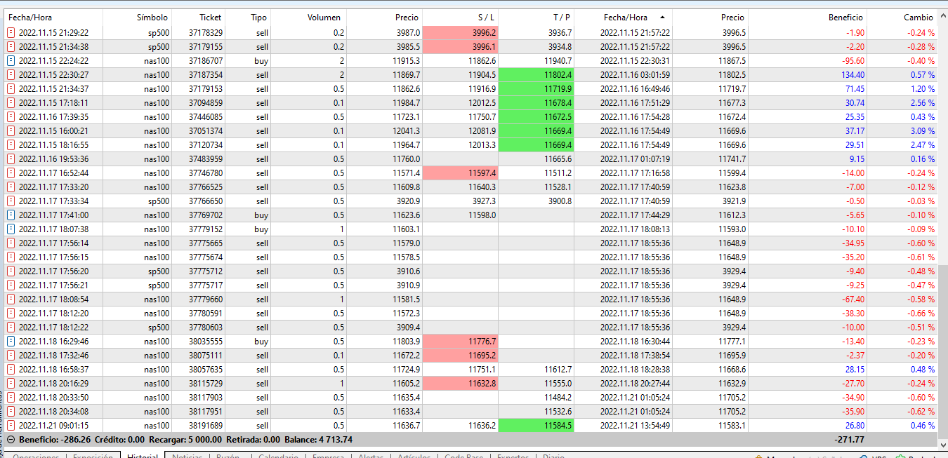This screenshot has height=458, width=948.
Task: Click the date cell 2022.11.17 16:52:44
Action: click(53, 173)
